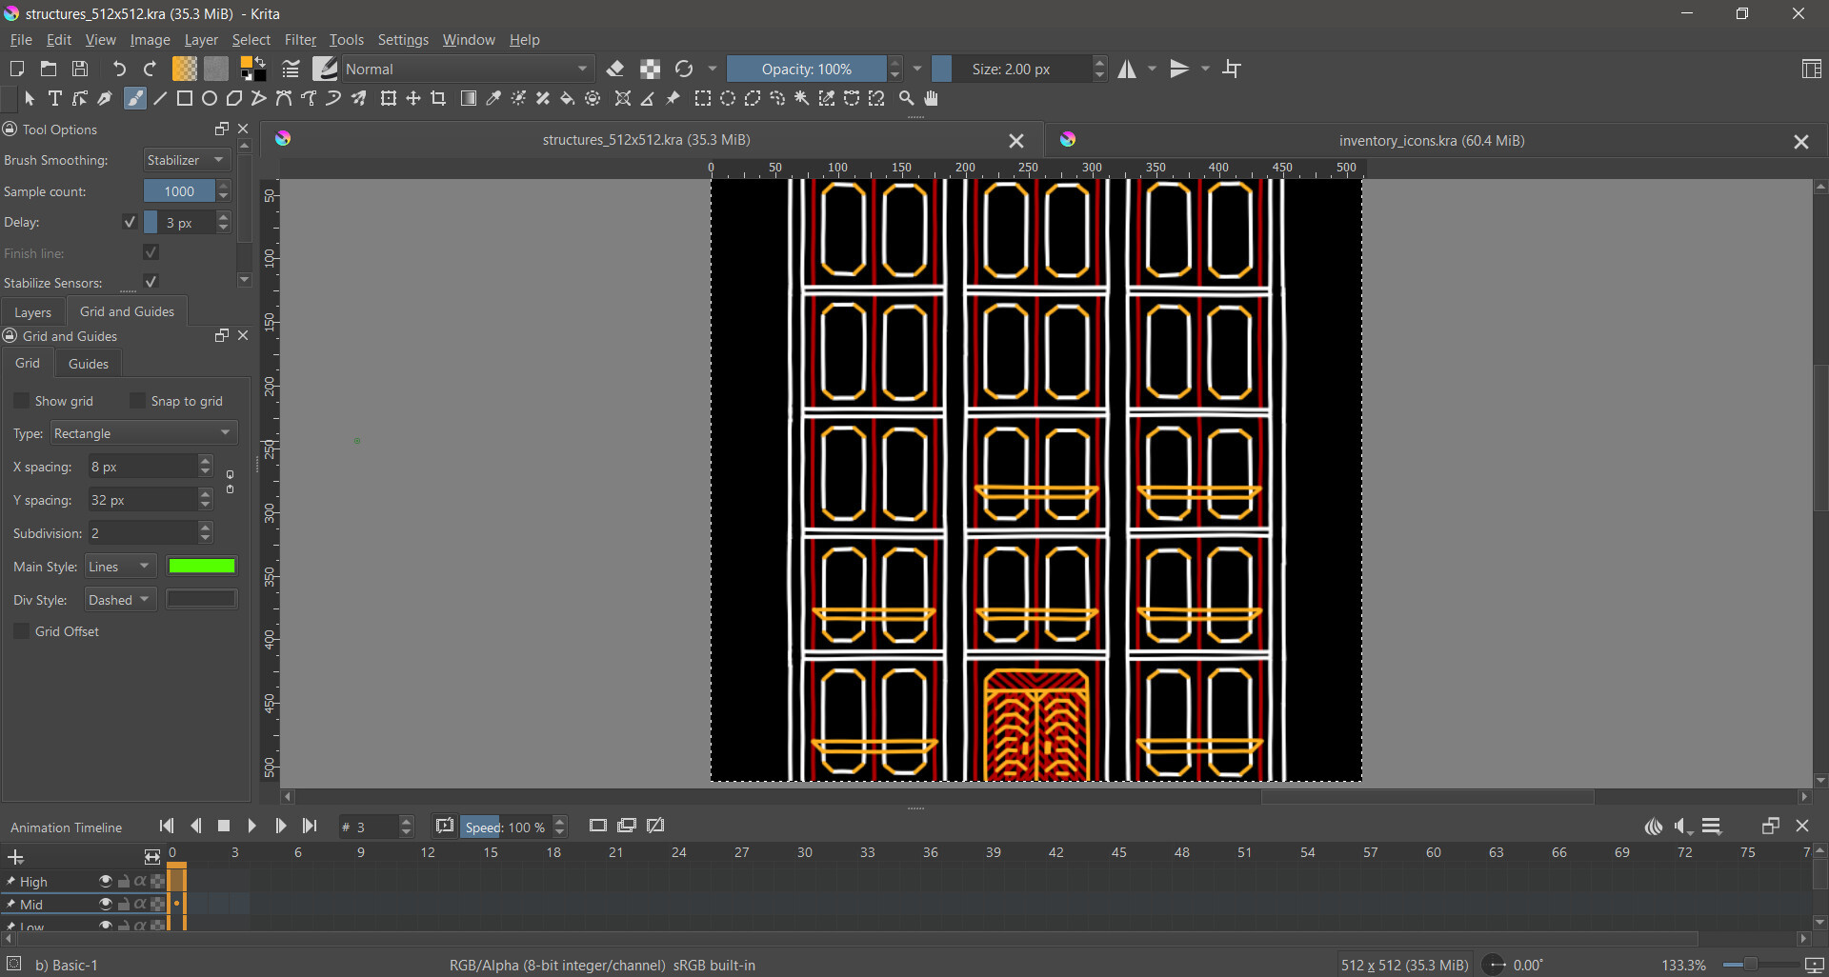Switch to the Guides tab
This screenshot has width=1829, height=977.
pyautogui.click(x=88, y=364)
